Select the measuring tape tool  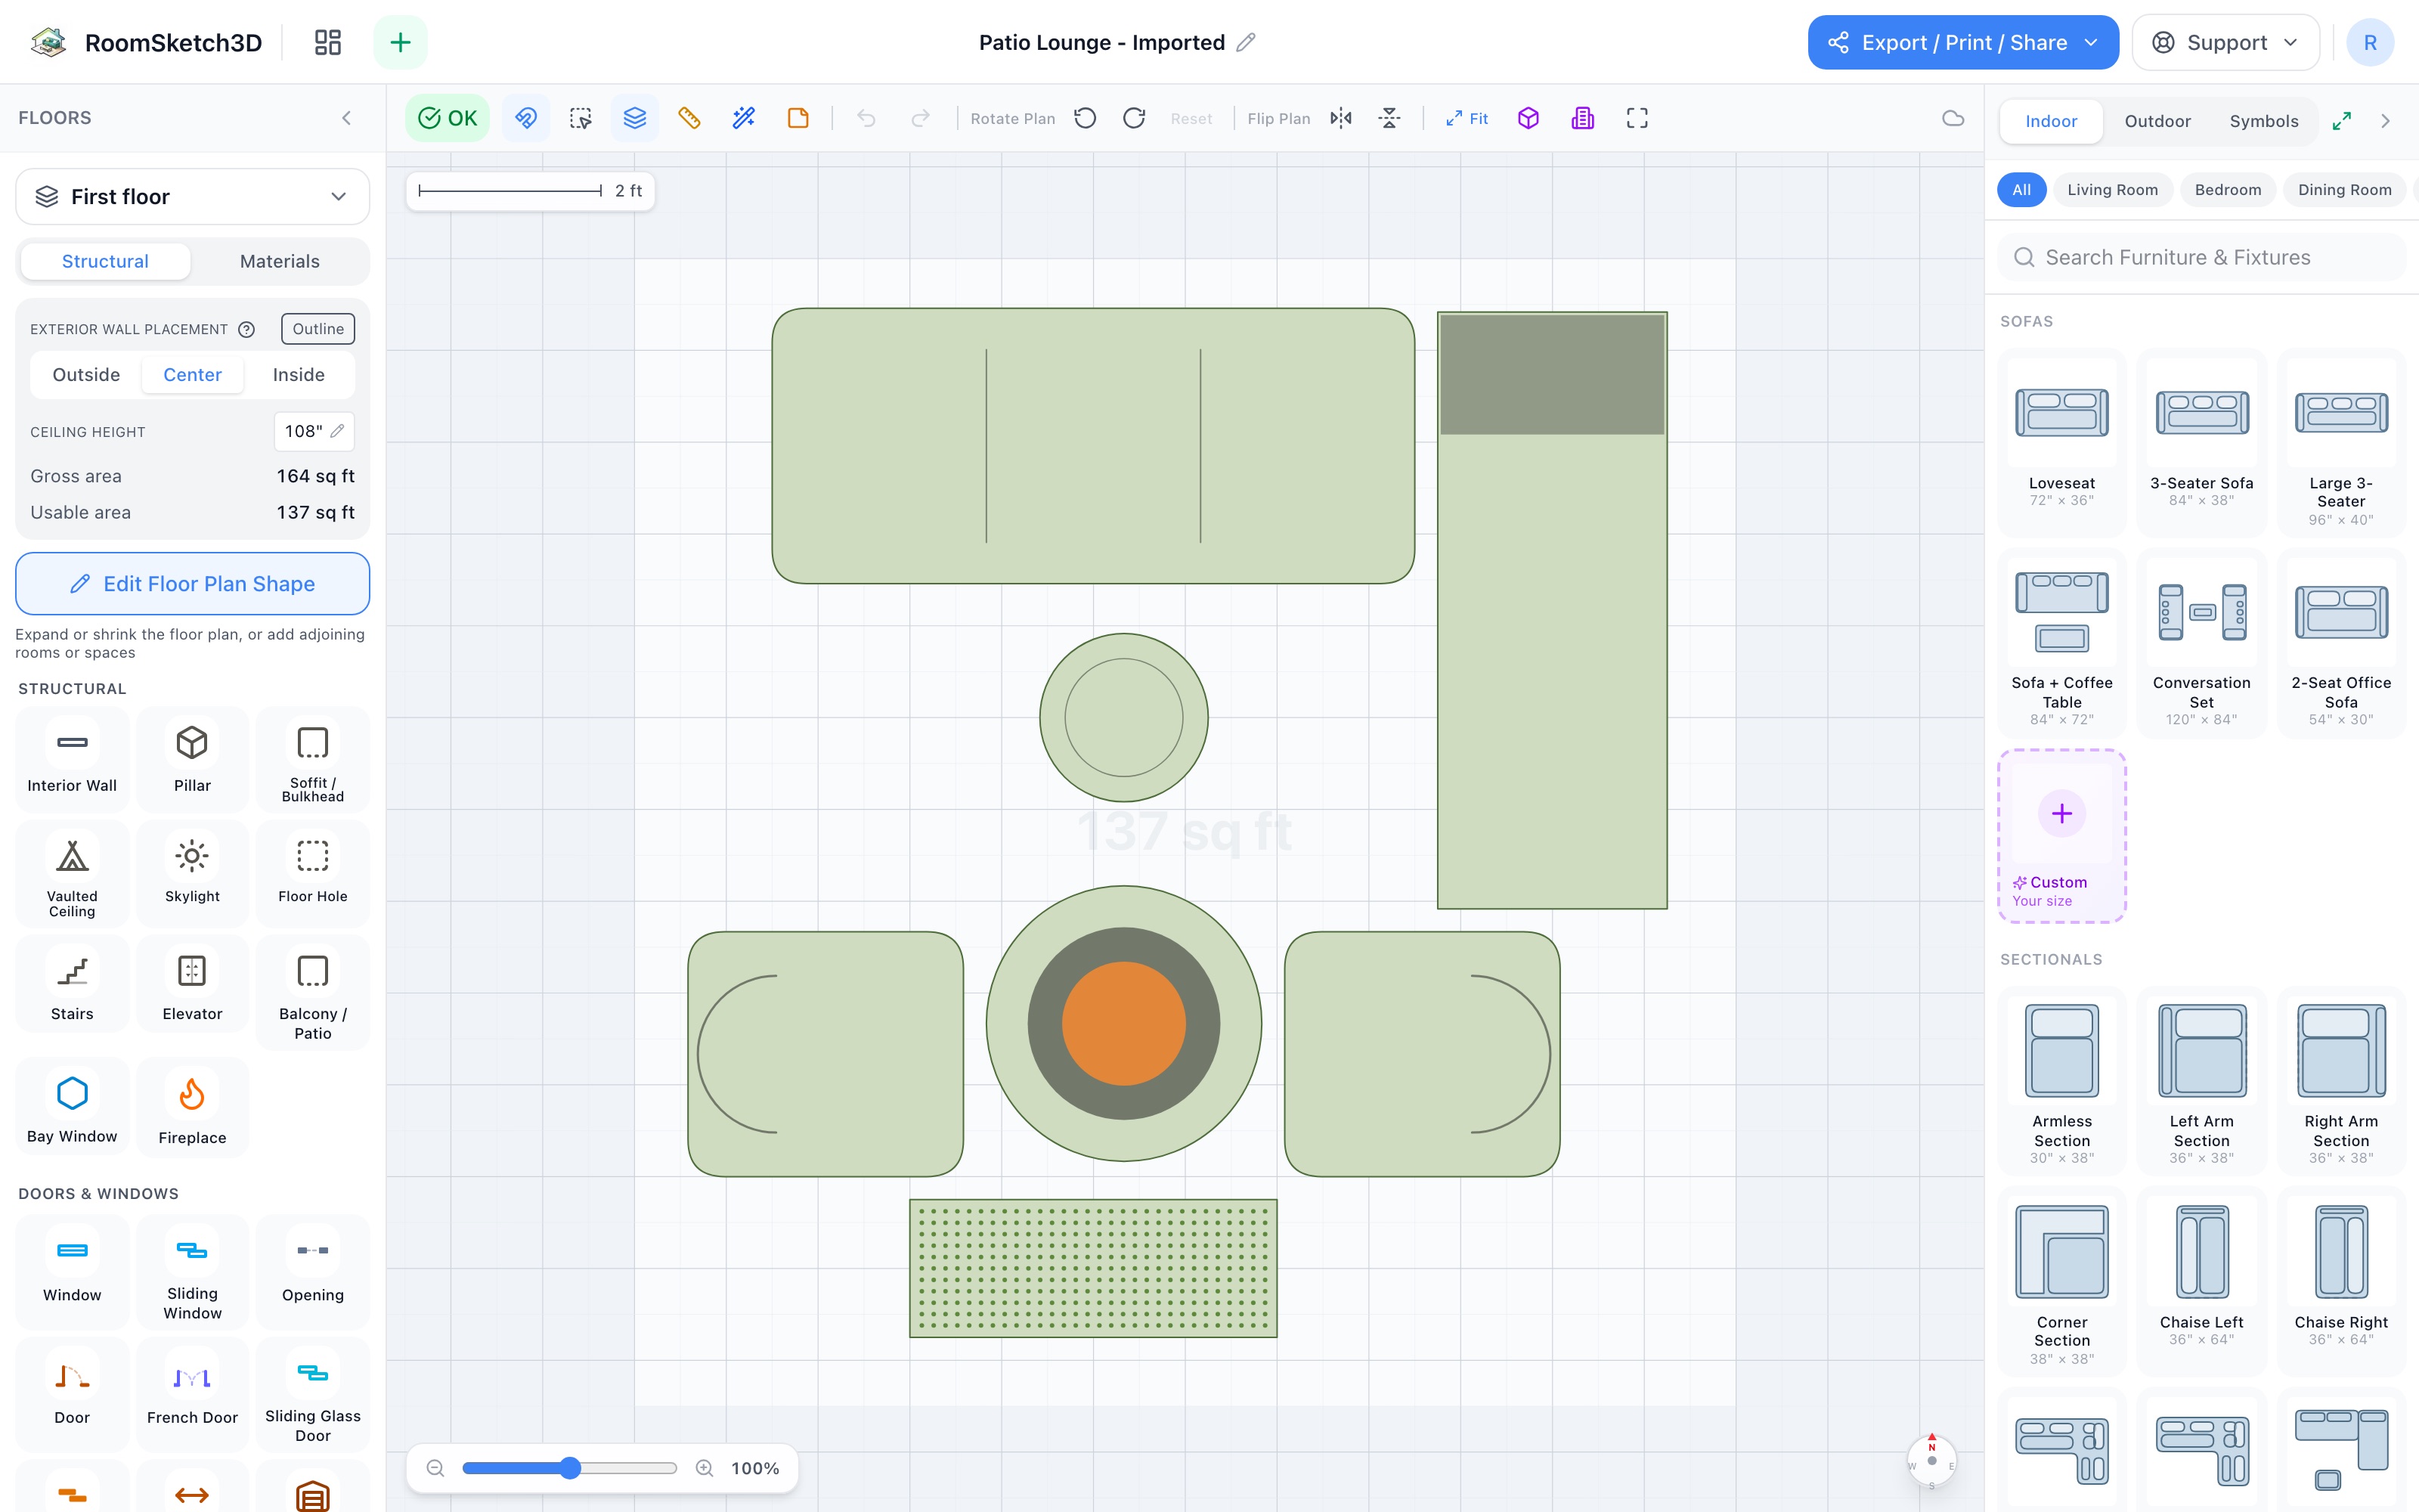point(689,118)
